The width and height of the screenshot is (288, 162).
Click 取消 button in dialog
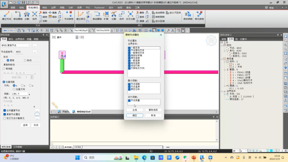pyautogui.click(x=153, y=115)
